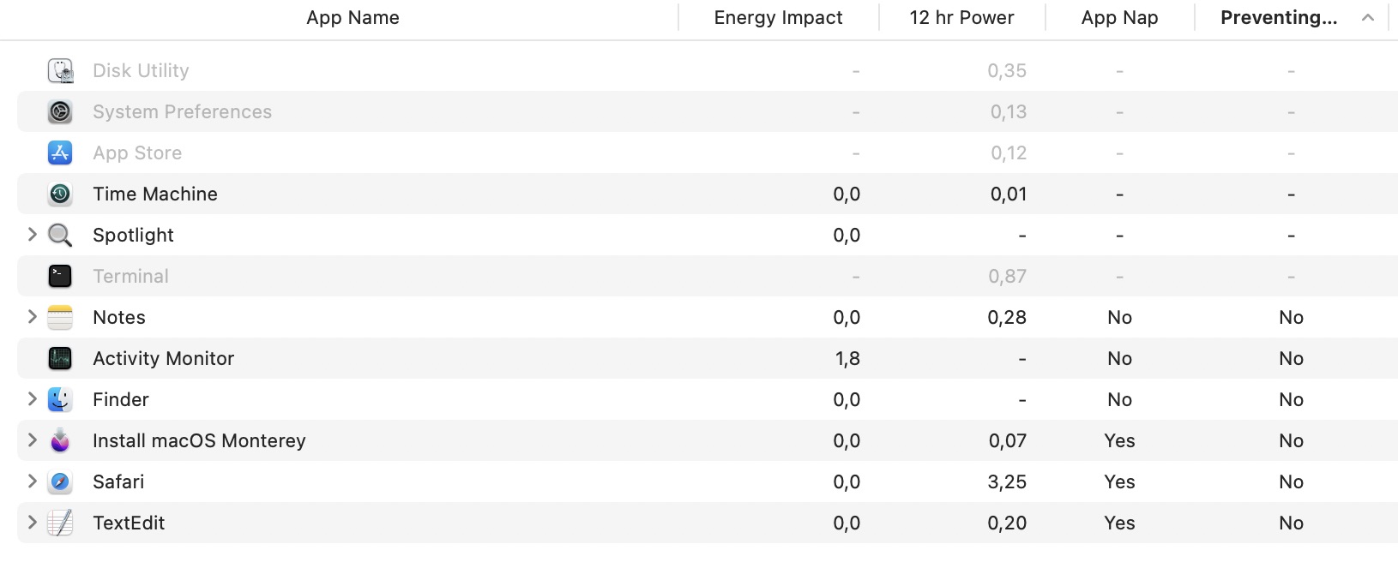Click the Safari compass icon

click(60, 481)
